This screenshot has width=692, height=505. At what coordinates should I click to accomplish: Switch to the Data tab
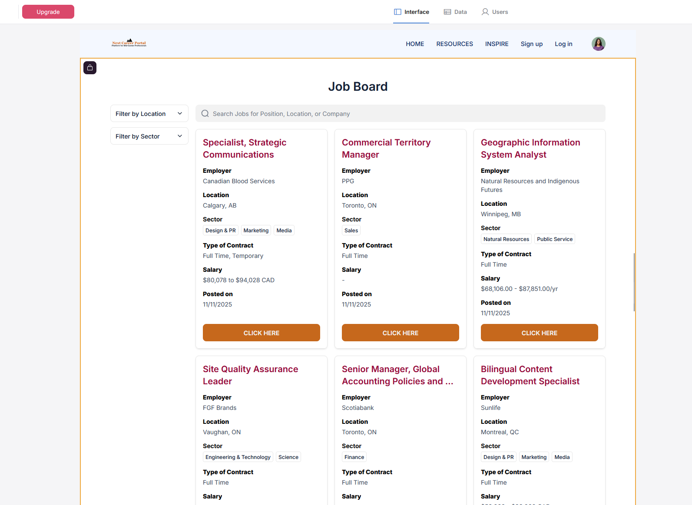[455, 12]
